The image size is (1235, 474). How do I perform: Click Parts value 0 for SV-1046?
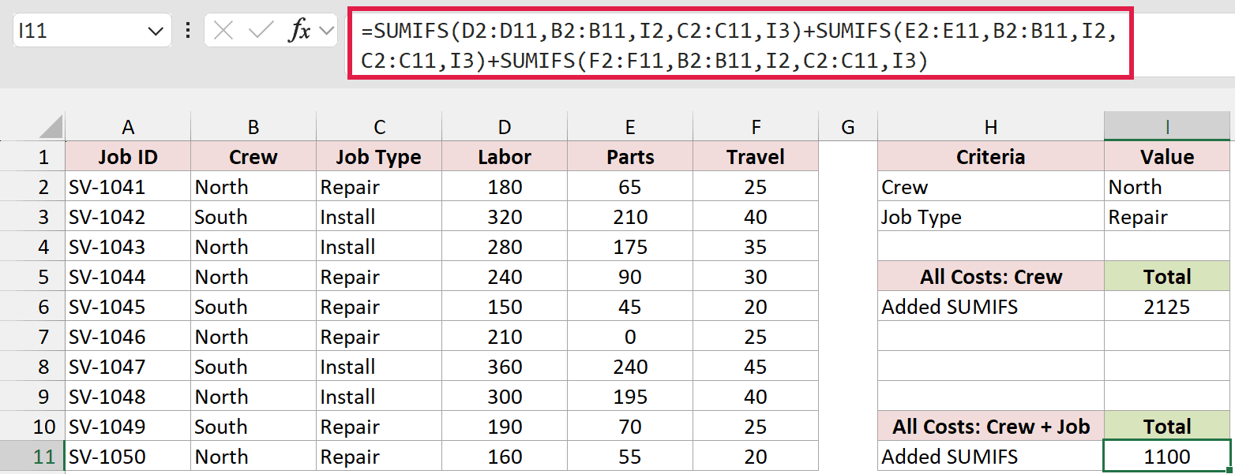tap(630, 337)
